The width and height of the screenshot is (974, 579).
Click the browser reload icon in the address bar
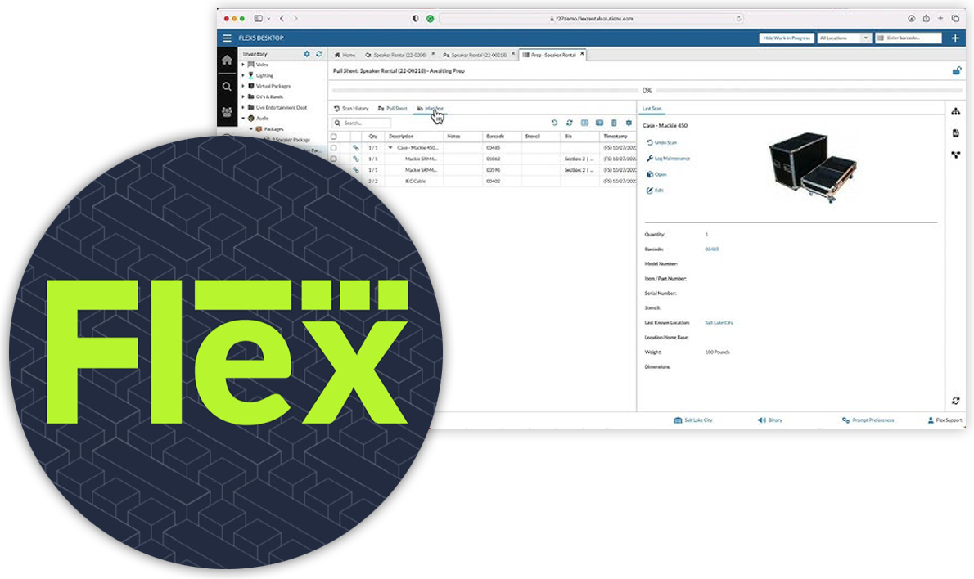[738, 19]
